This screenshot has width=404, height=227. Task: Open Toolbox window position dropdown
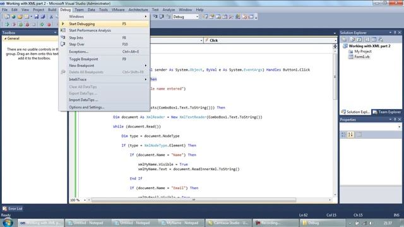55,33
